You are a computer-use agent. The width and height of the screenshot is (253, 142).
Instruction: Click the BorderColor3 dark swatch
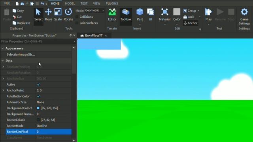pos(38,120)
